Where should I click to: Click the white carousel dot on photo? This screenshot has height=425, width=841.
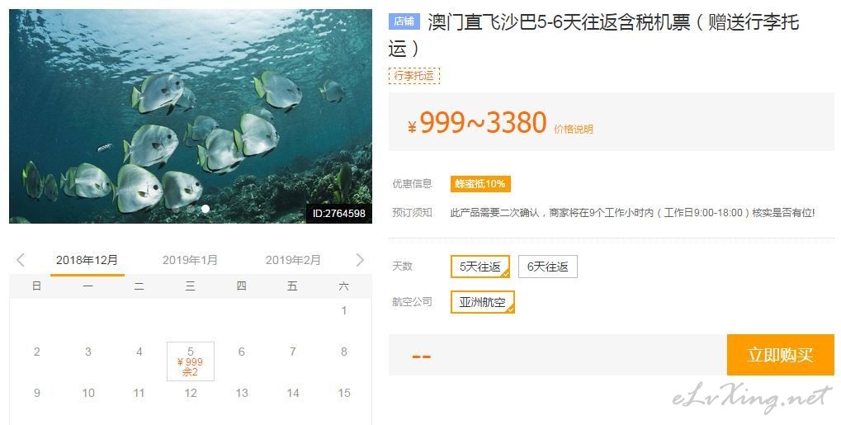tap(206, 209)
